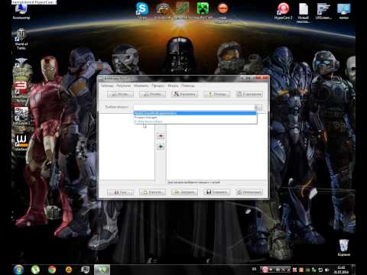Viewport: 367px width, 275px height.
Task: Select Program Manager in the process list
Action: pyautogui.click(x=195, y=118)
